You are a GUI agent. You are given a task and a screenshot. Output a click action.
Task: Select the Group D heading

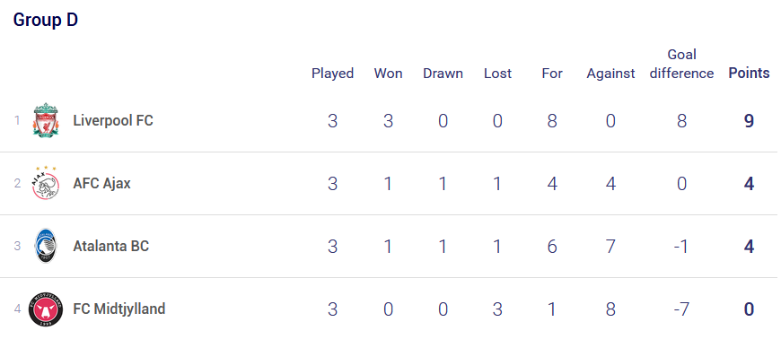click(x=45, y=21)
